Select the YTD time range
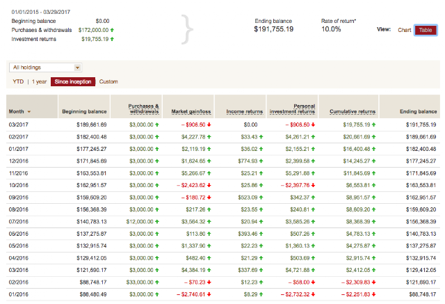 click(18, 82)
